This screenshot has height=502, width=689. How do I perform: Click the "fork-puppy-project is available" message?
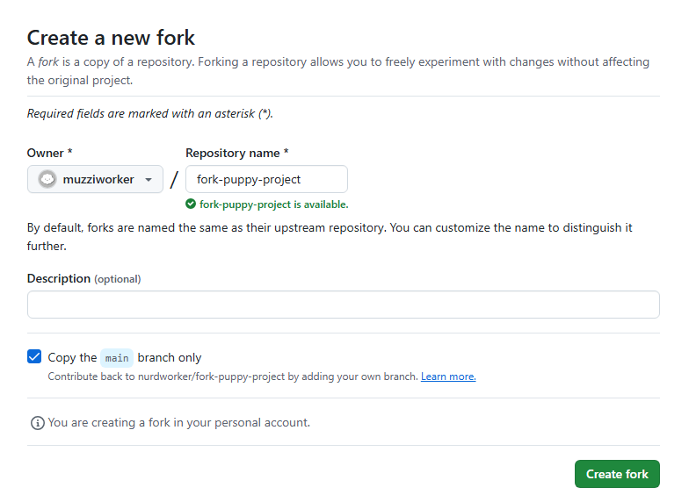coord(273,204)
